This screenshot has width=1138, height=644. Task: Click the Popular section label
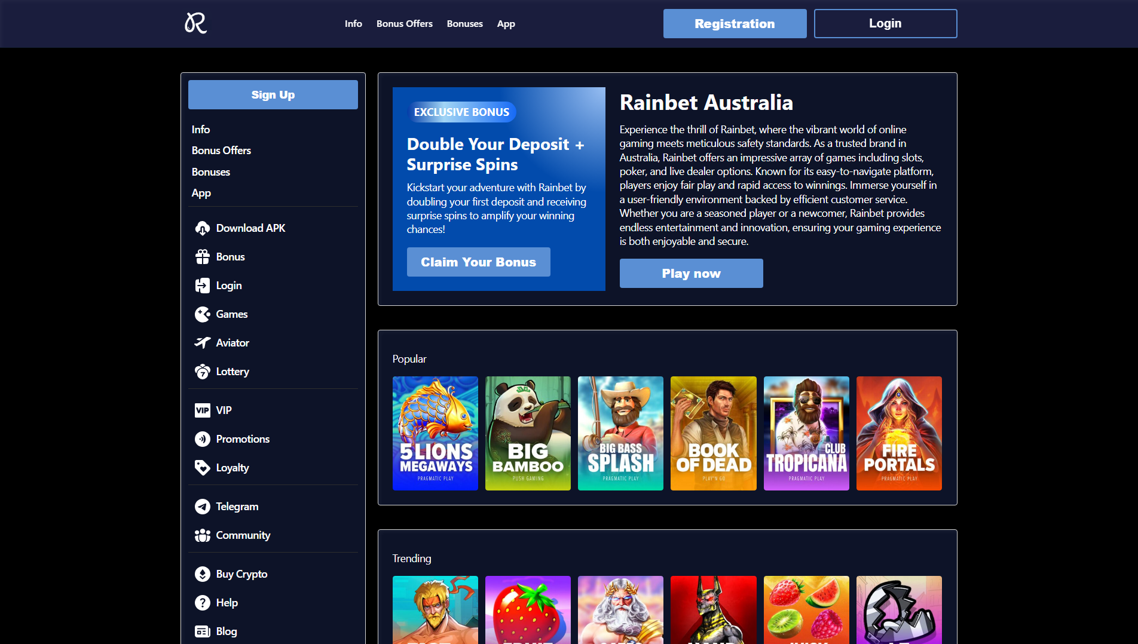coord(409,359)
